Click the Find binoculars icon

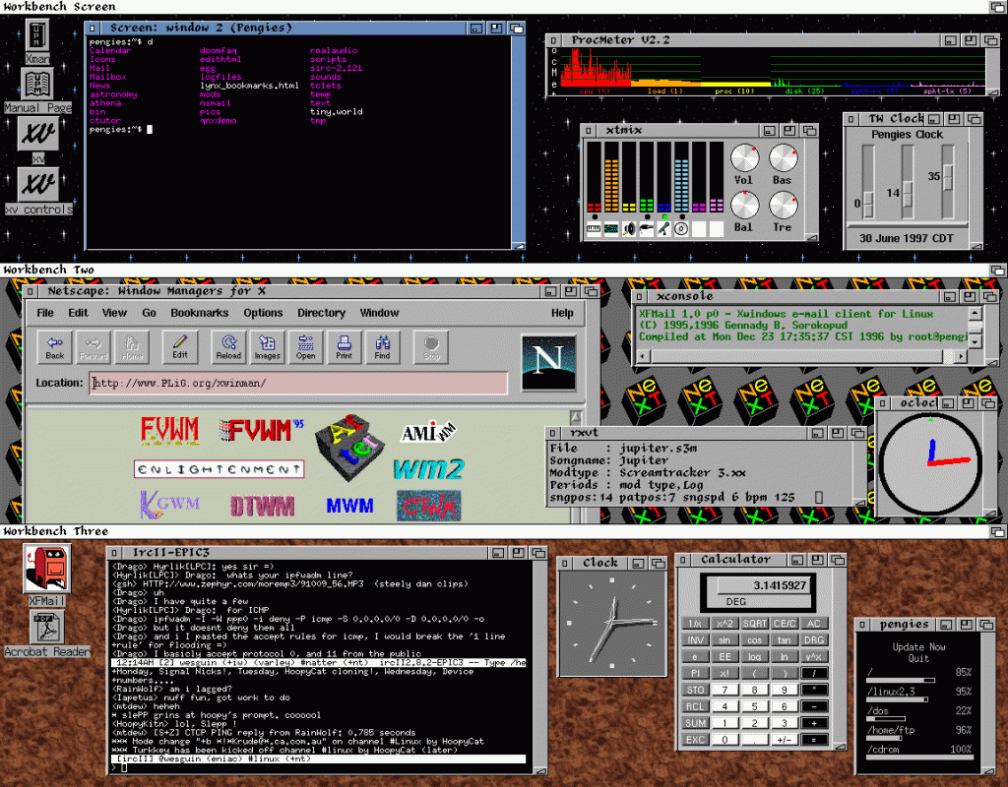click(382, 345)
